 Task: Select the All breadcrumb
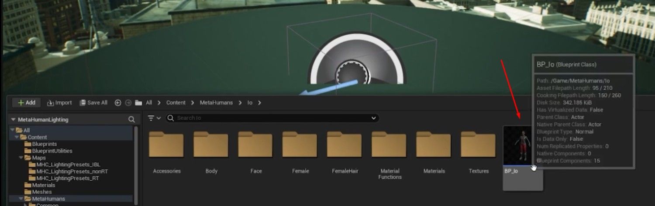point(149,103)
